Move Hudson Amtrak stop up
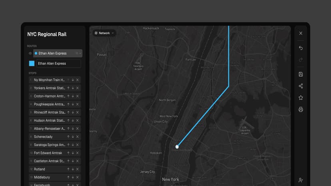Viewport: 331px width, 186px height. [x=68, y=121]
